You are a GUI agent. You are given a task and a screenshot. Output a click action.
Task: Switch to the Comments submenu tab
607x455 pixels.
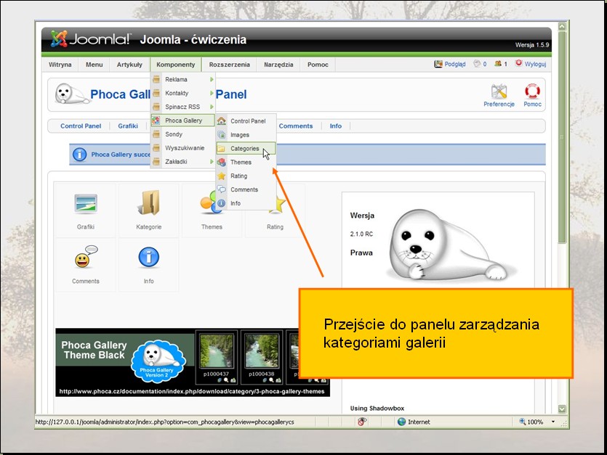point(296,126)
